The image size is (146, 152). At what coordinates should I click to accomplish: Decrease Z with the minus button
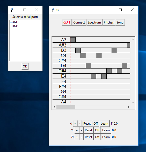(x=82, y=137)
